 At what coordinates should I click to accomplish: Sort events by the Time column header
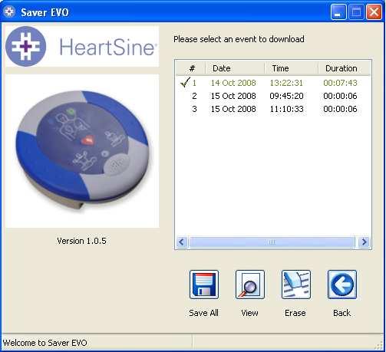tap(292, 68)
